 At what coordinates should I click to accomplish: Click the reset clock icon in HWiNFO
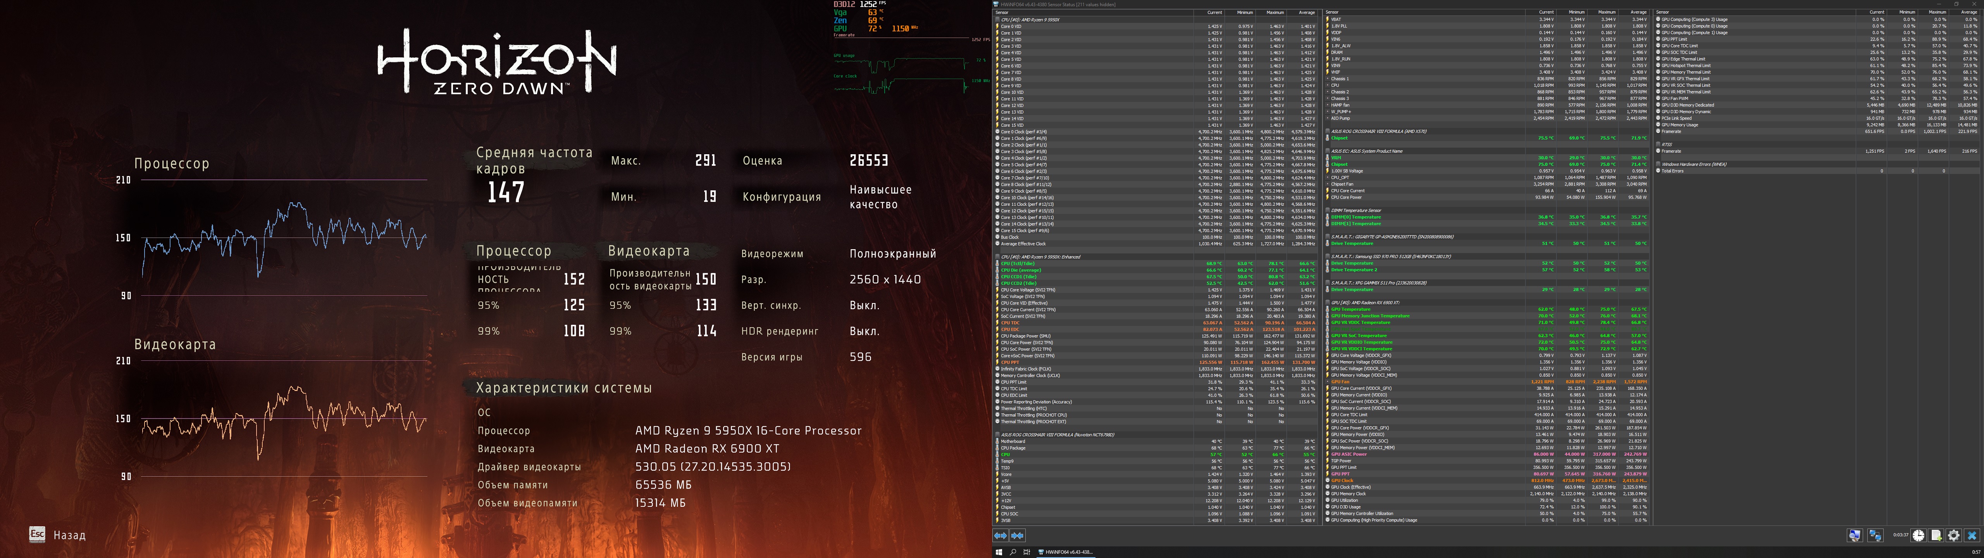coord(1919,536)
